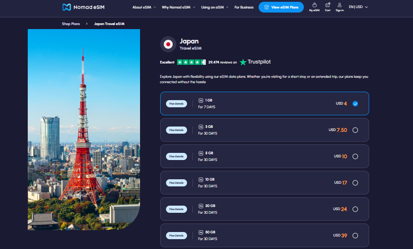Click the USD 39 price
Image resolution: width=413 pixels, height=249 pixels.
point(340,235)
